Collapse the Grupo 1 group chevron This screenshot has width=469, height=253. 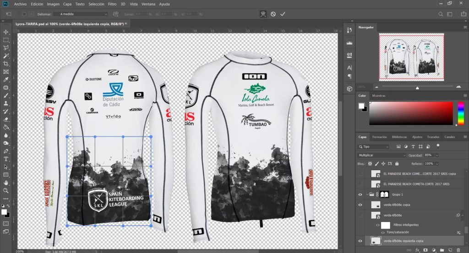[367, 194]
